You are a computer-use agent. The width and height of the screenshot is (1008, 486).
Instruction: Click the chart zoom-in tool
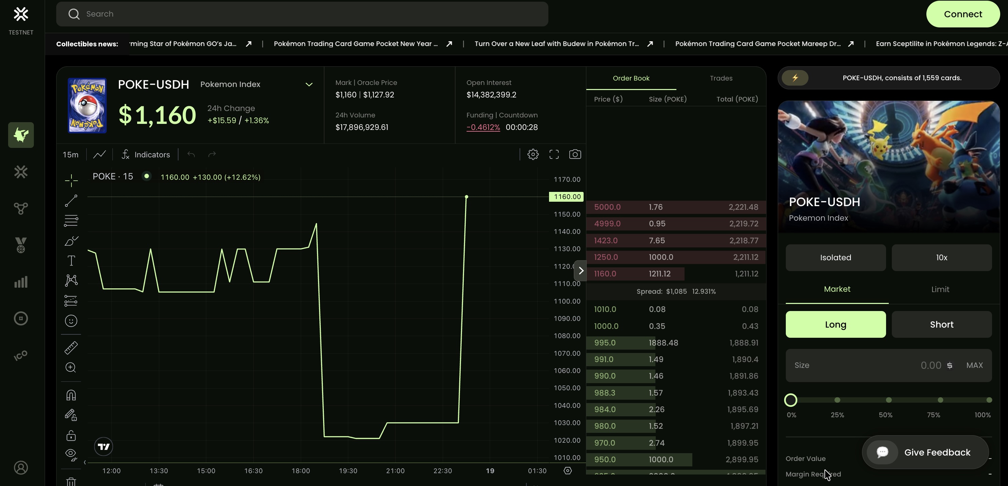71,368
